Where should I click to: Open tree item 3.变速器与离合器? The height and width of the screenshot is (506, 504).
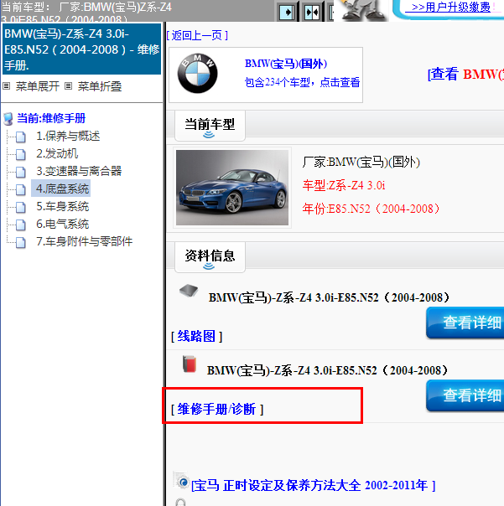tap(79, 171)
